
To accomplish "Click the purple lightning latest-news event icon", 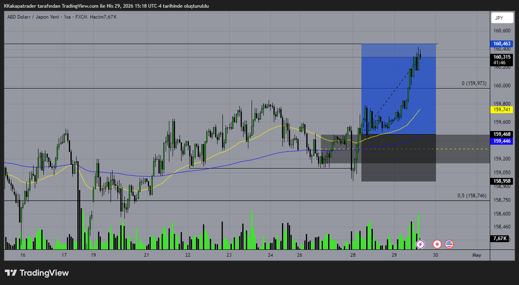I will 420,244.
